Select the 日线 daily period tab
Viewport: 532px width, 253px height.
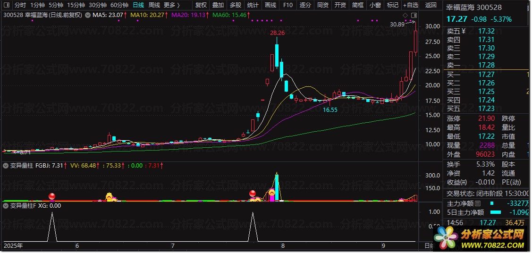pyautogui.click(x=138, y=5)
